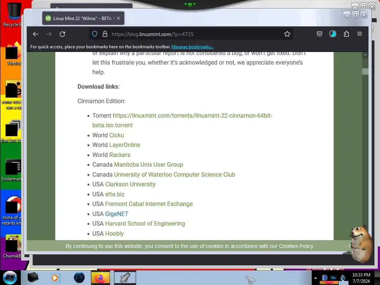Open the Firefox account profile icon
380x285 pixels.
[x=333, y=34]
